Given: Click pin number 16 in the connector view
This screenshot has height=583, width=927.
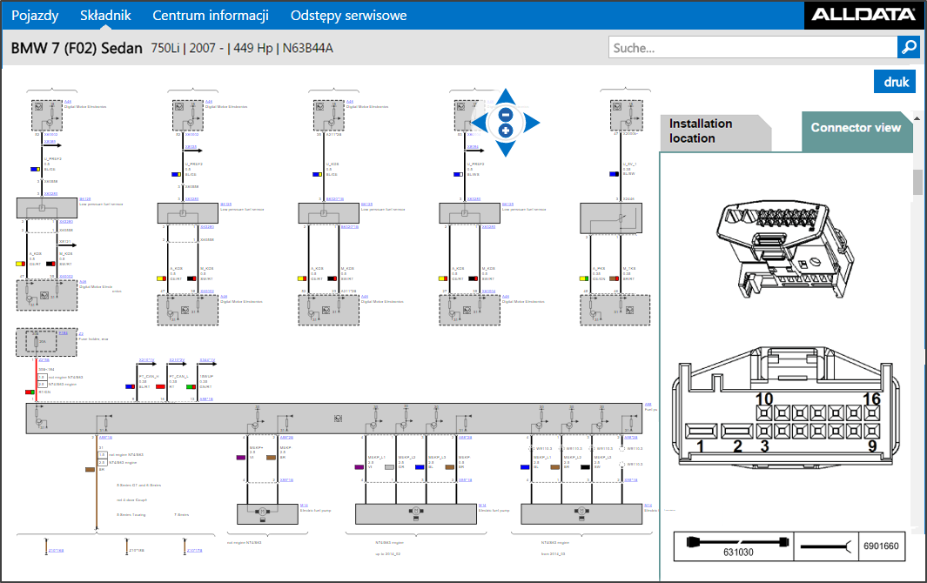Looking at the screenshot, I should [872, 399].
